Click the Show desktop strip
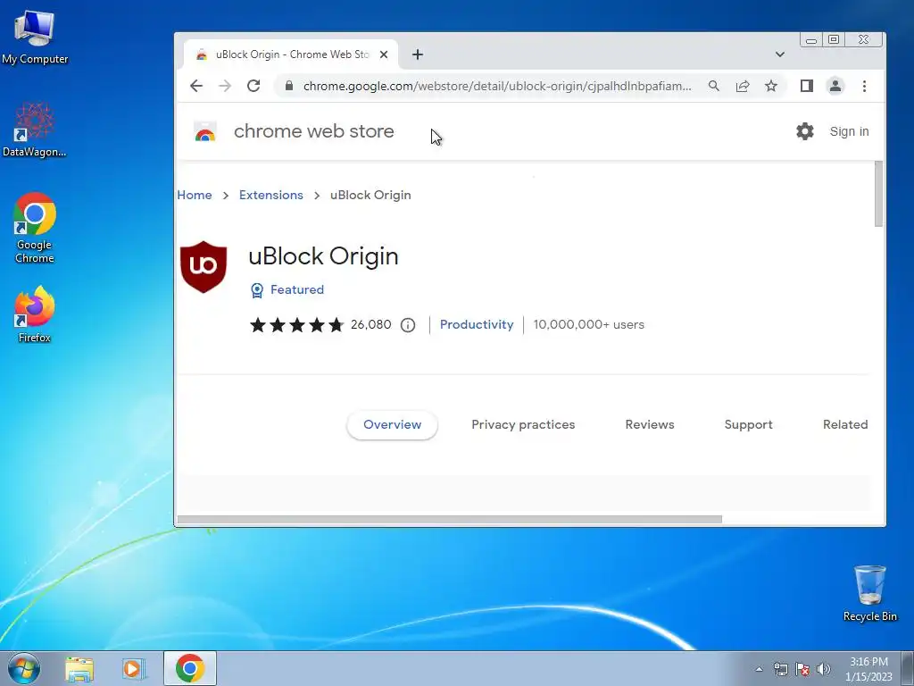The width and height of the screenshot is (914, 686). pyautogui.click(x=908, y=668)
